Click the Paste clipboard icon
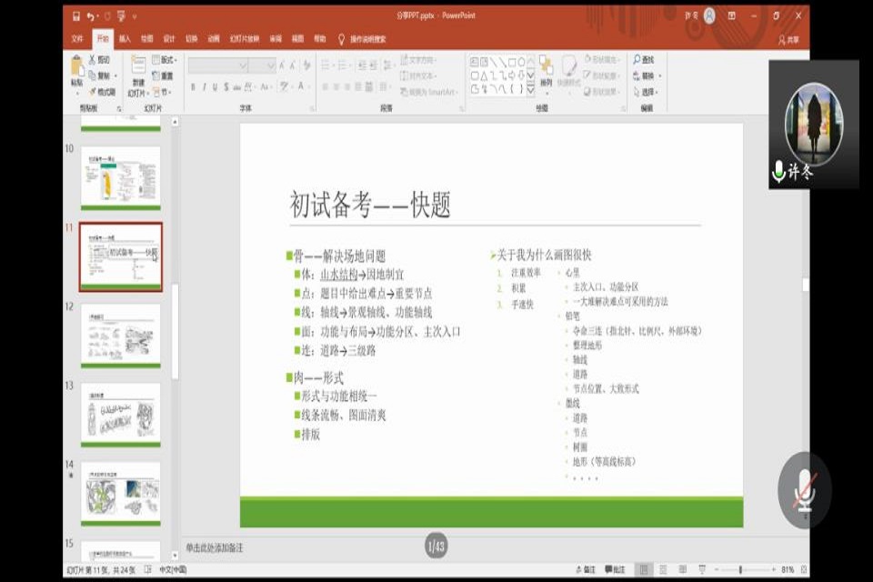The image size is (873, 582). 76,67
